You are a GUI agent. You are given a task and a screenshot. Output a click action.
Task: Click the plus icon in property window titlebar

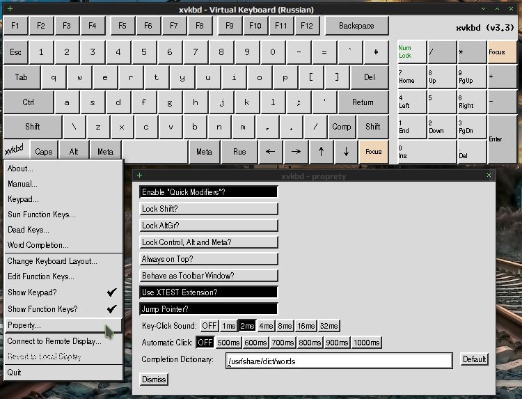pyautogui.click(x=139, y=175)
